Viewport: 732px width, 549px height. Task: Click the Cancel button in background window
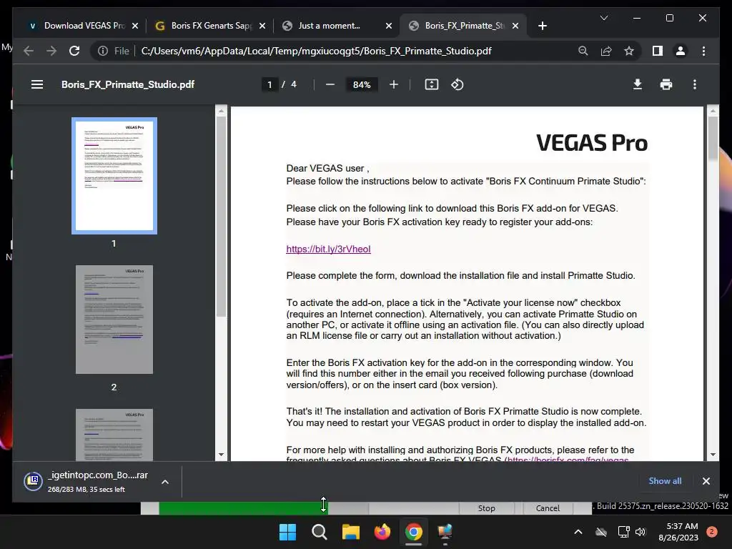coord(547,508)
